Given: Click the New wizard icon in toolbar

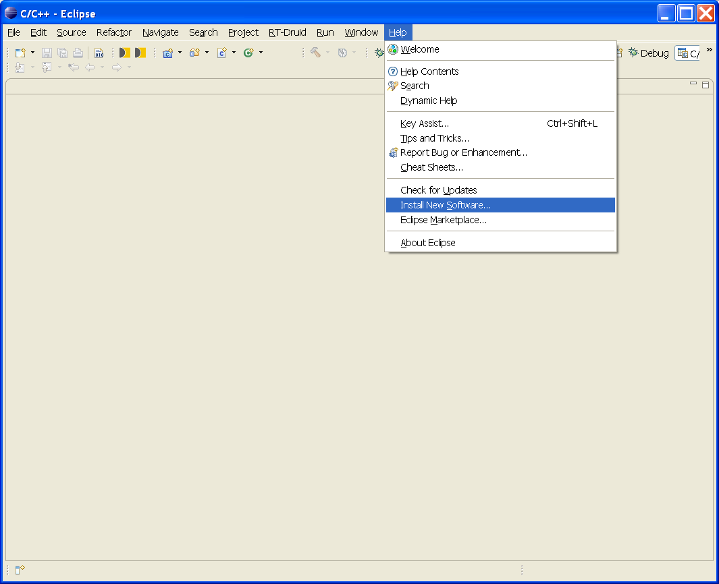Looking at the screenshot, I should click(x=20, y=53).
